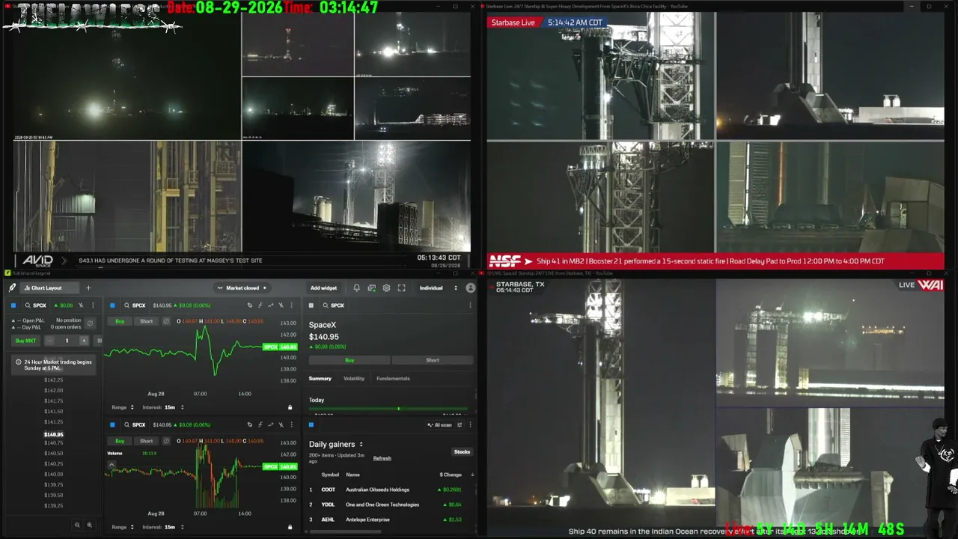Open Range dropdown on the upper SPCX chart
The width and height of the screenshot is (958, 539).
click(123, 407)
